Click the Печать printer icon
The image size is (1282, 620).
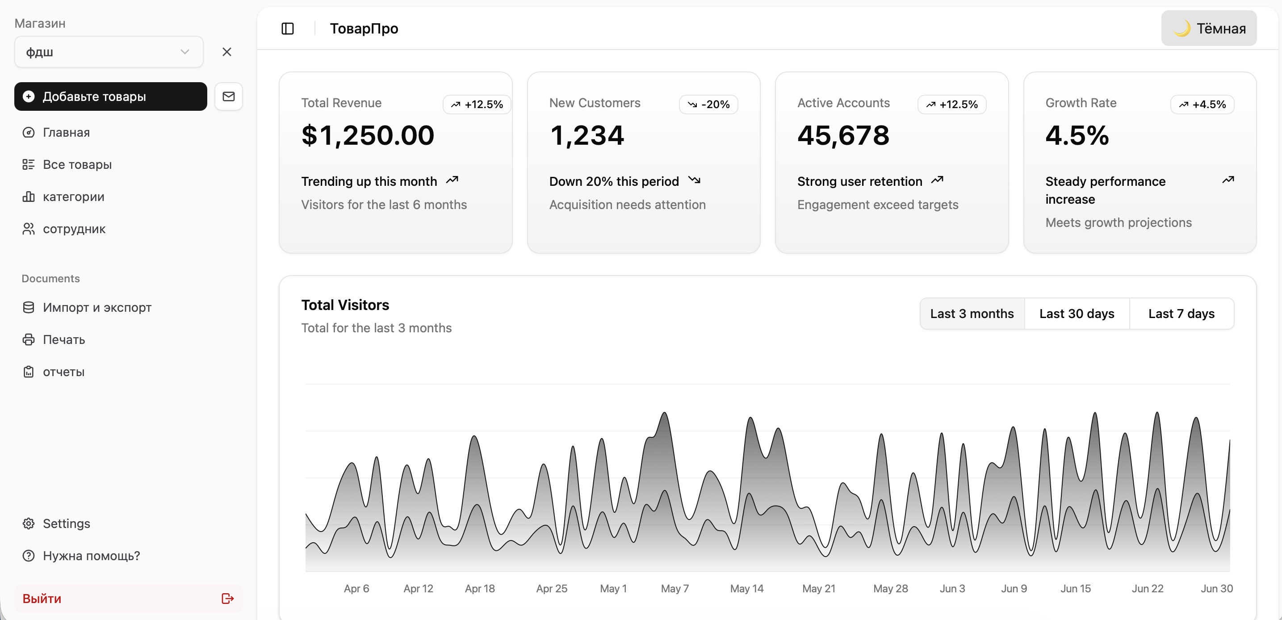click(x=29, y=339)
